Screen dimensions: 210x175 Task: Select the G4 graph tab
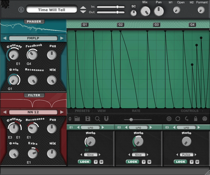coord(192,25)
